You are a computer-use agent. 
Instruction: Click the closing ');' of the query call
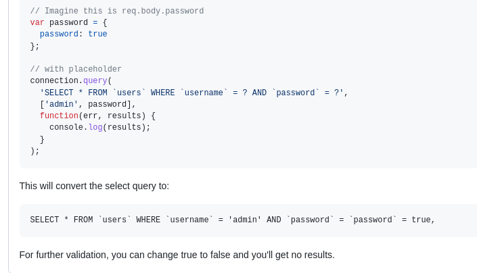click(x=35, y=151)
